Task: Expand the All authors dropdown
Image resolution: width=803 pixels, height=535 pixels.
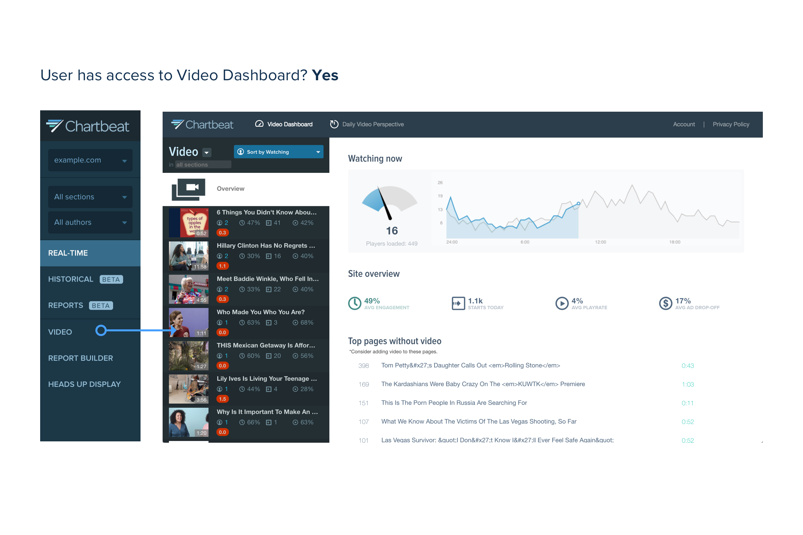Action: pyautogui.click(x=90, y=222)
